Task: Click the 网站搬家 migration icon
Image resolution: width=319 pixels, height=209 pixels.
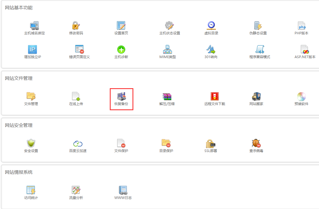Action: pos(256,96)
